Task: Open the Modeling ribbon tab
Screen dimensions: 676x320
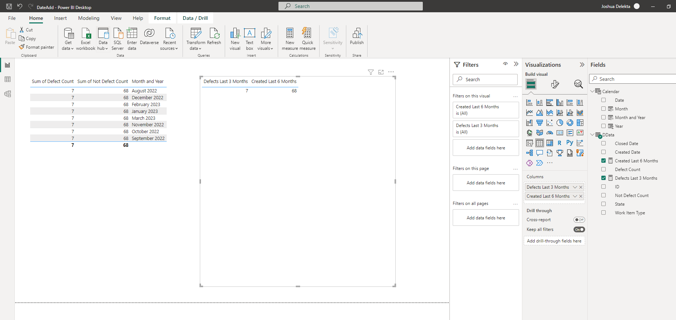Action: 89,18
